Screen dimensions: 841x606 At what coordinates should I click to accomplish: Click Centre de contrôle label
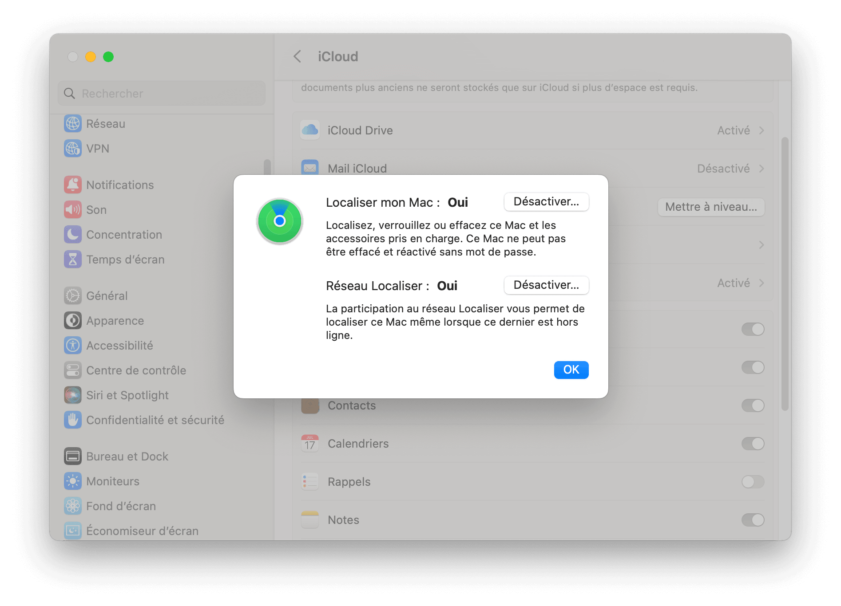click(x=136, y=370)
